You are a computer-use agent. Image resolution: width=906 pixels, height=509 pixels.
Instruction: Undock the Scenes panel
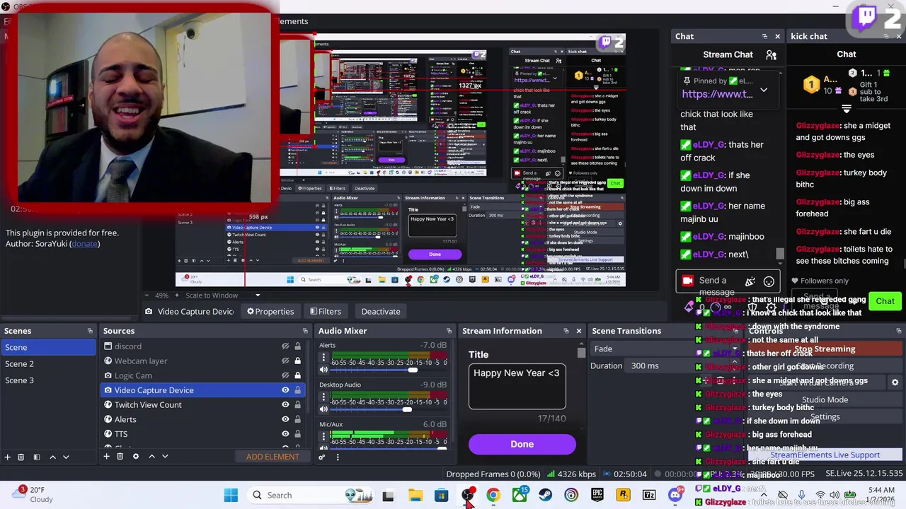coord(90,331)
